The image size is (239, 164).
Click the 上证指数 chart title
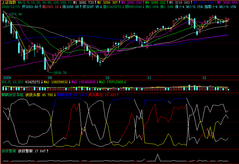click(x=9, y=2)
